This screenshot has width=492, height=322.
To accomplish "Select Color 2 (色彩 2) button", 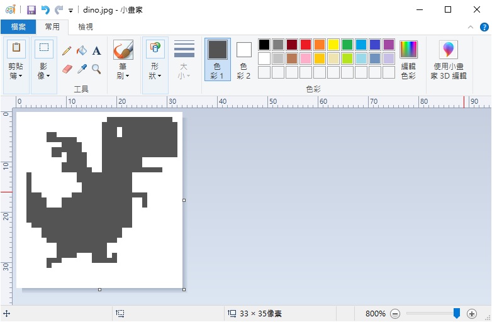I will 244,60.
